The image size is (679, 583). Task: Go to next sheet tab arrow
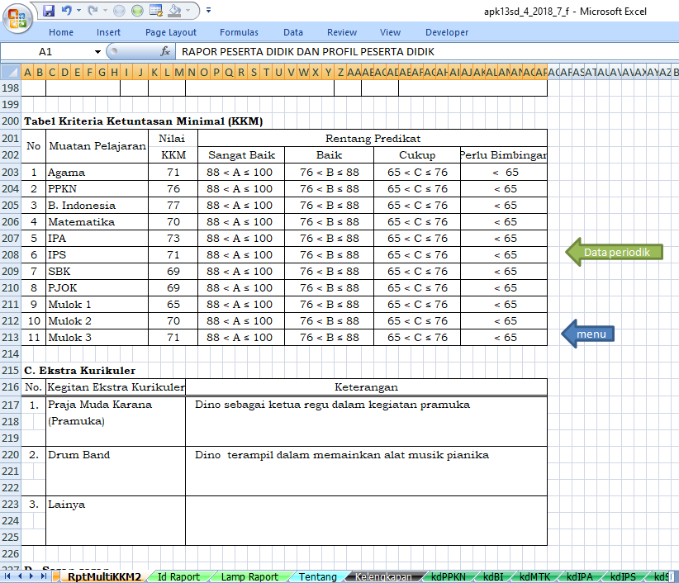(31, 576)
